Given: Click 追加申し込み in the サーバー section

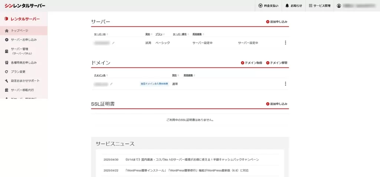Looking at the screenshot, I should tap(276, 22).
